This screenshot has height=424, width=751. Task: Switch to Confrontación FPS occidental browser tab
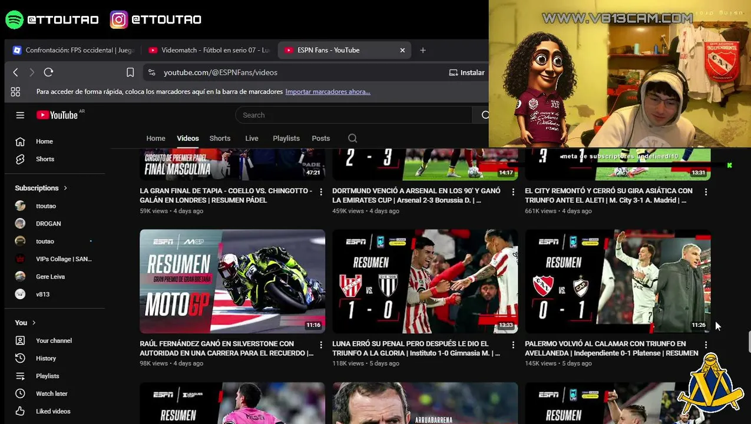[74, 50]
